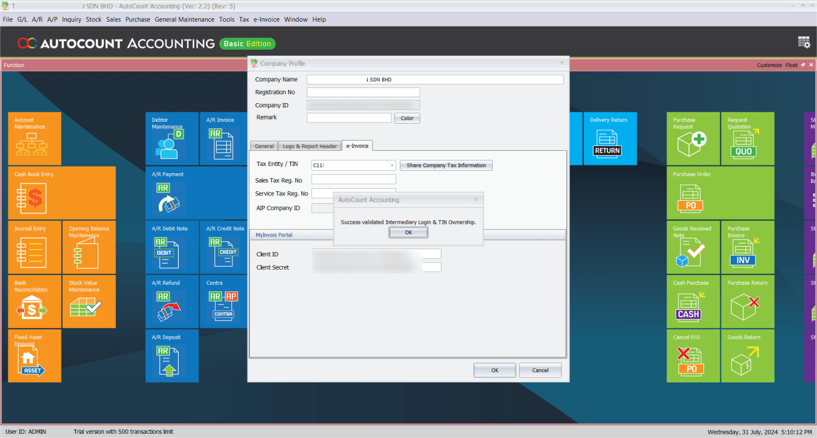Open the Delivery Return tile

pyautogui.click(x=610, y=139)
